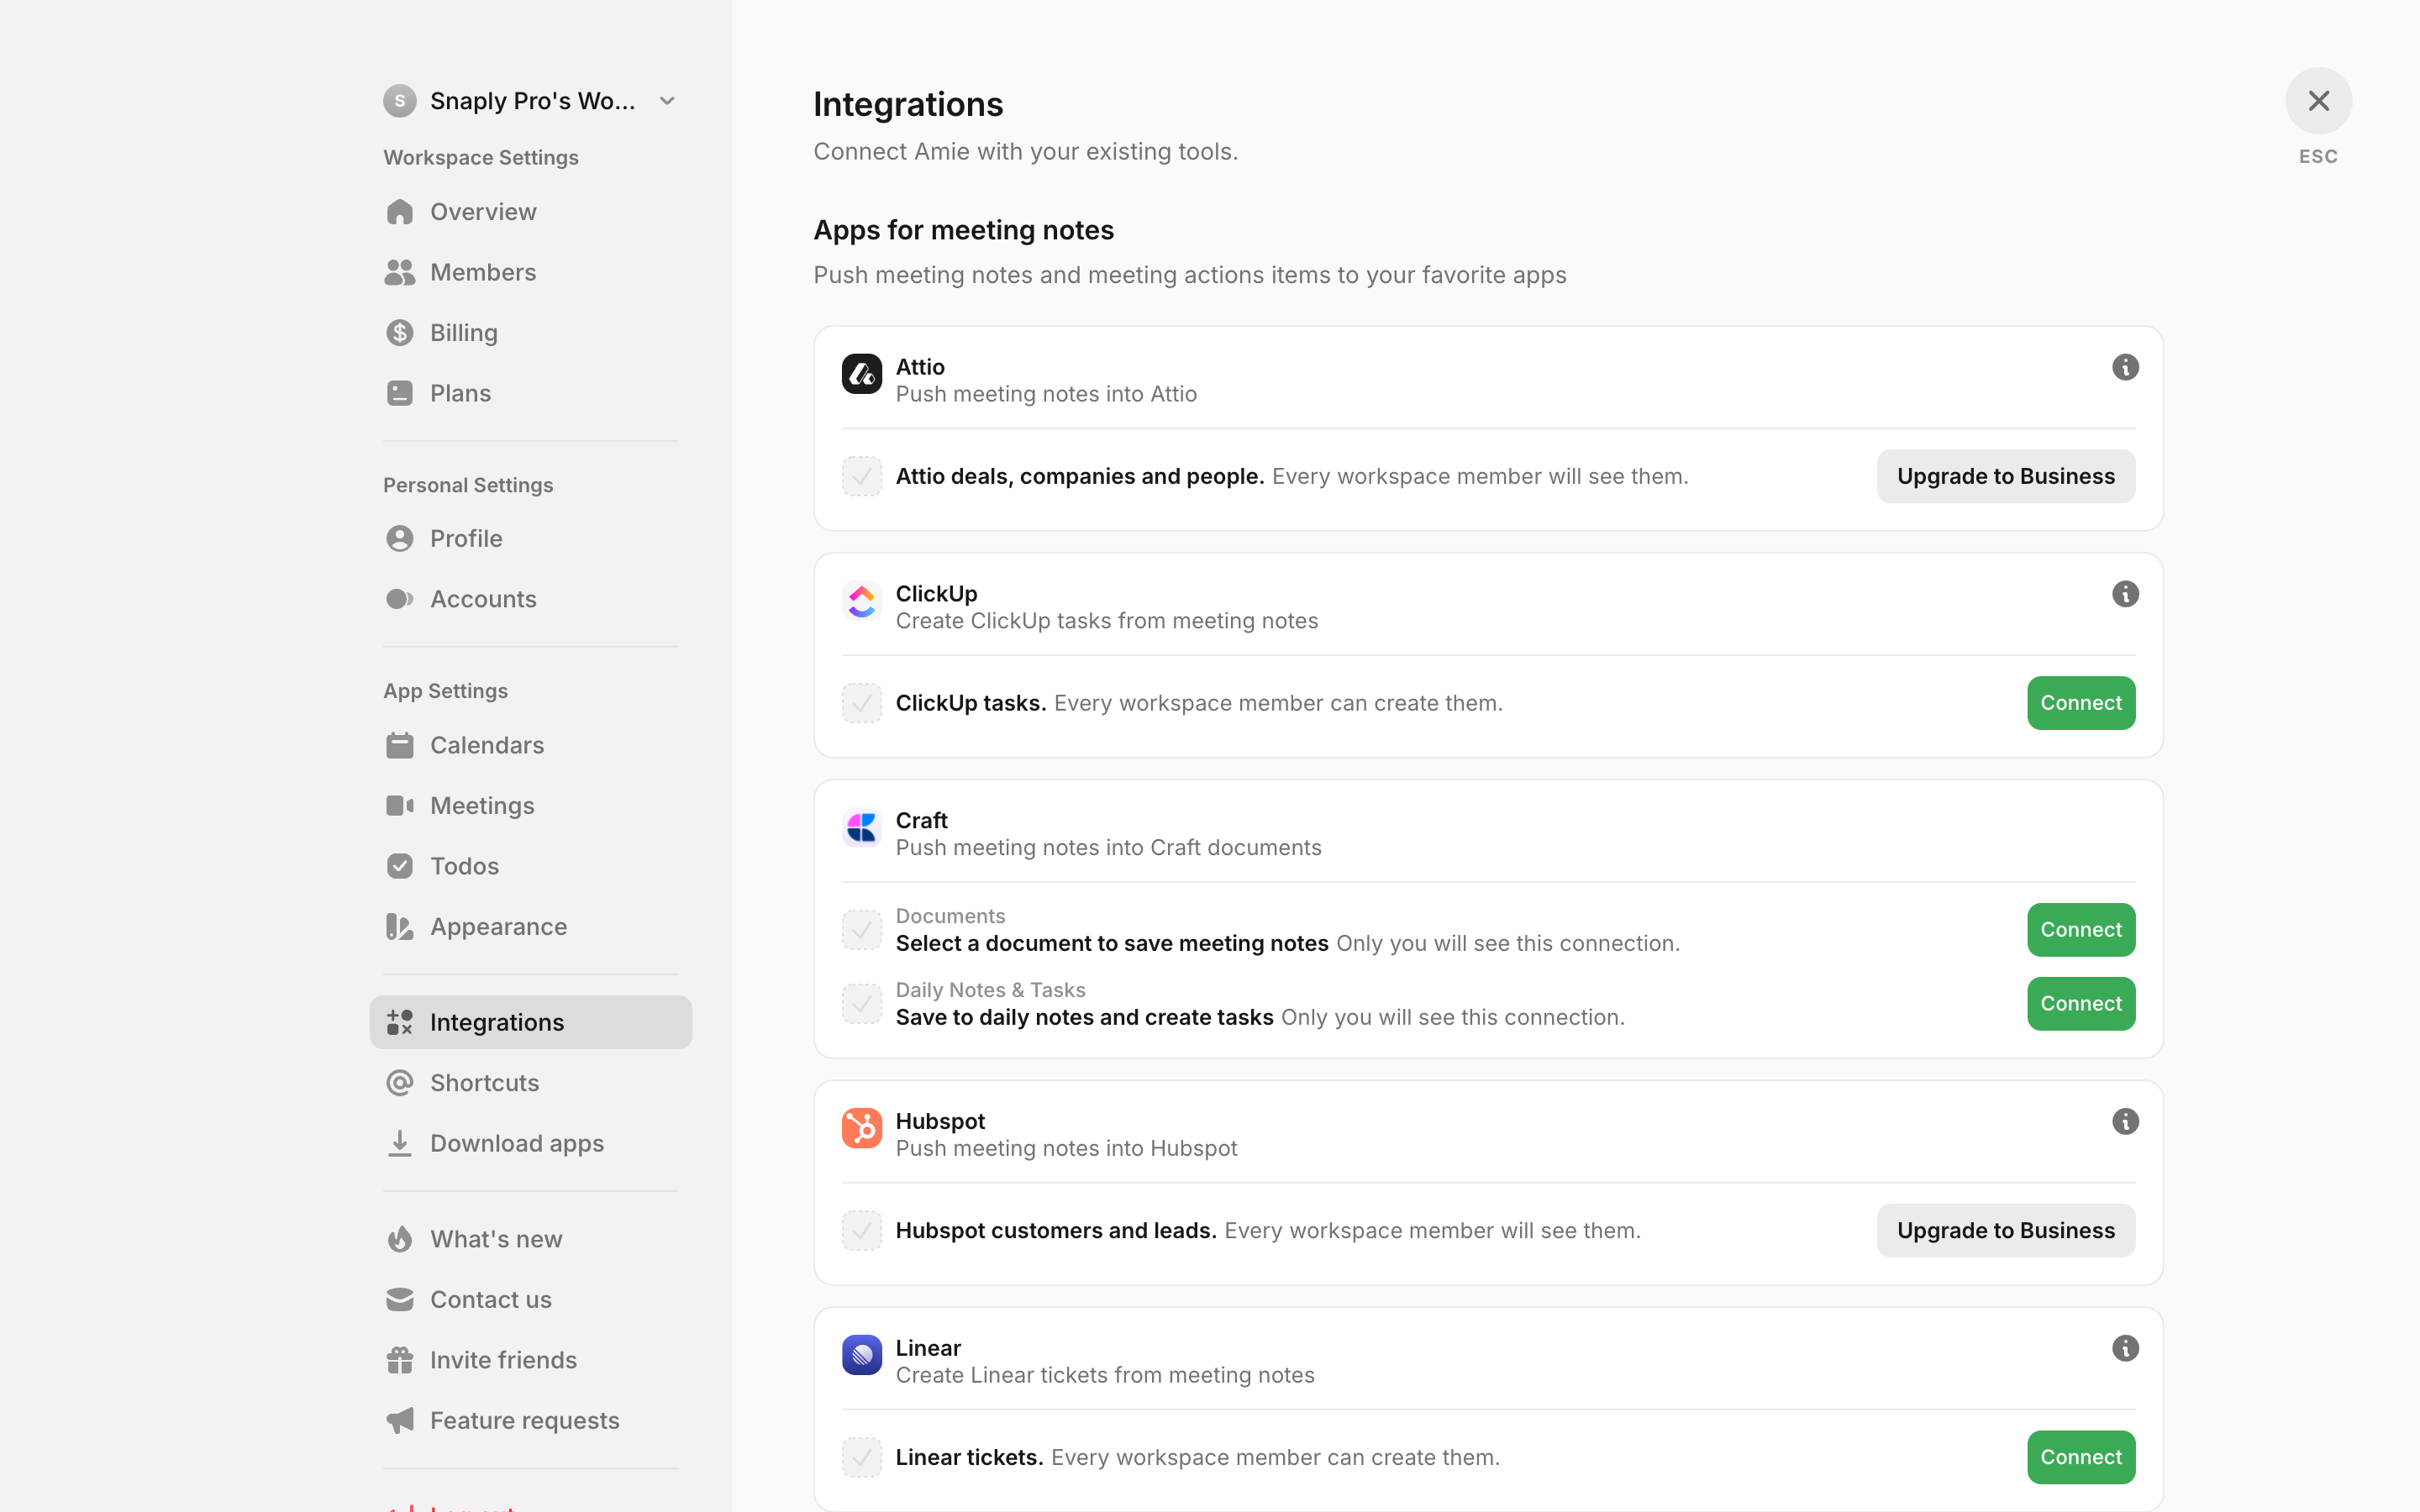The width and height of the screenshot is (2420, 1512).
Task: Open info for Hubspot integration
Action: (x=2125, y=1122)
